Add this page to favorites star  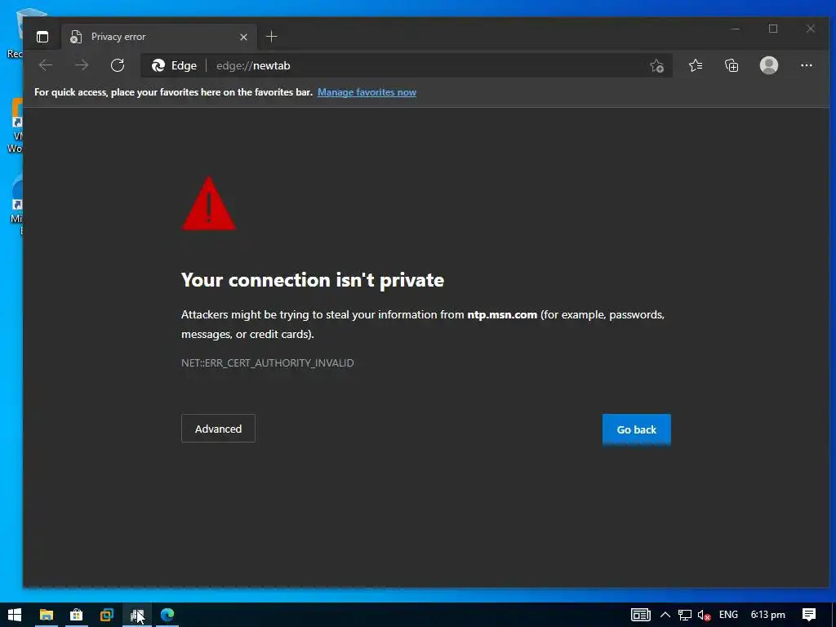656,65
